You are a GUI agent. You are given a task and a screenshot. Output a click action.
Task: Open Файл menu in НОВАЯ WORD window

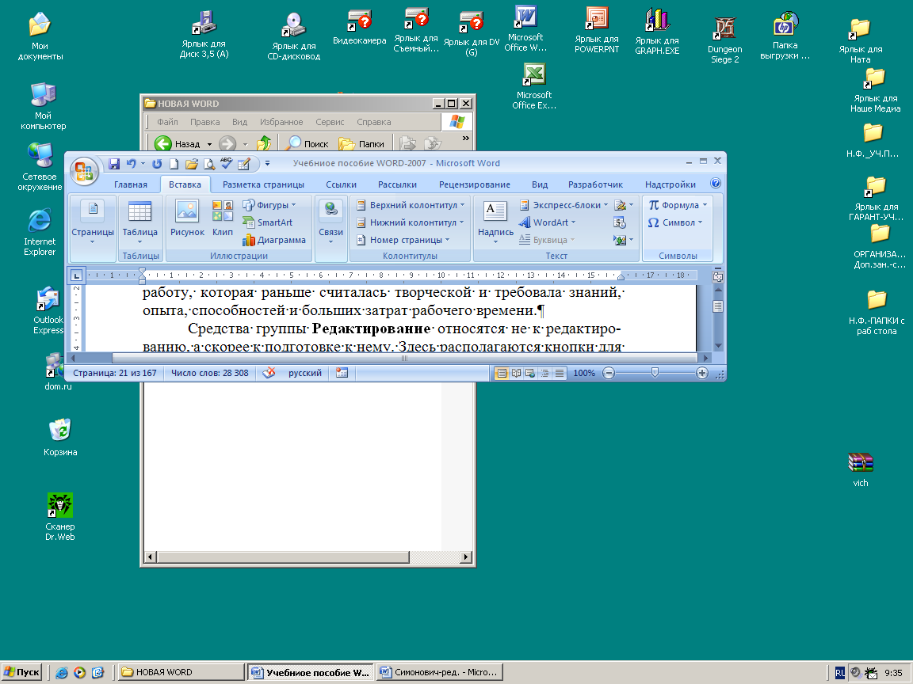(167, 122)
